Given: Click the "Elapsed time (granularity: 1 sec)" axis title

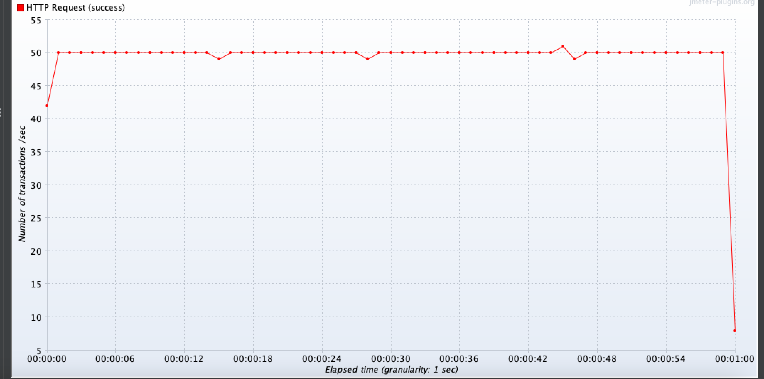Looking at the screenshot, I should 392,370.
